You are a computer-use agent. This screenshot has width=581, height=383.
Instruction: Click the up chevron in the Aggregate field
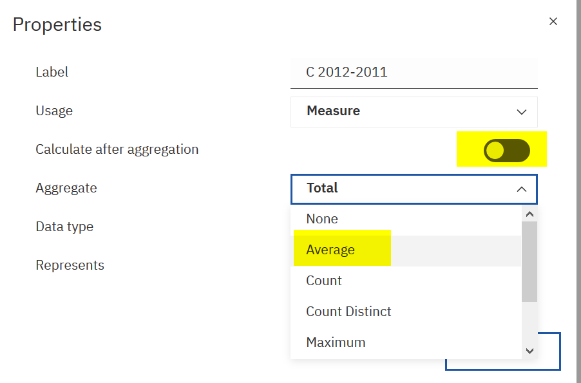tap(521, 189)
